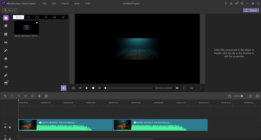Open the File menu
Image resolution: width=261 pixels, height=140 pixels.
[x=44, y=3]
